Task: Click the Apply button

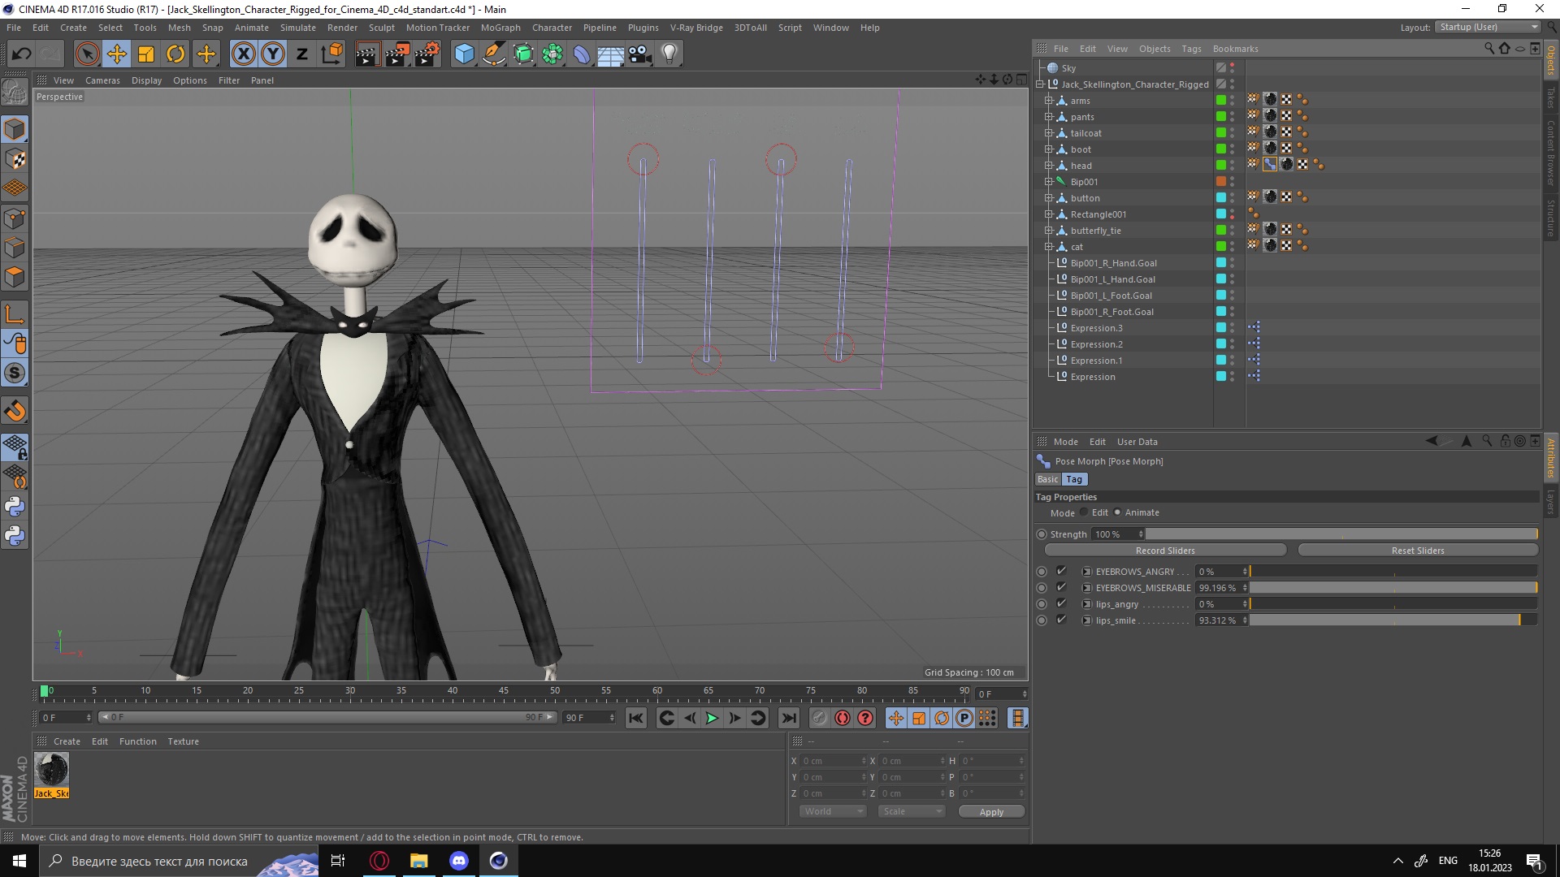Action: click(990, 812)
